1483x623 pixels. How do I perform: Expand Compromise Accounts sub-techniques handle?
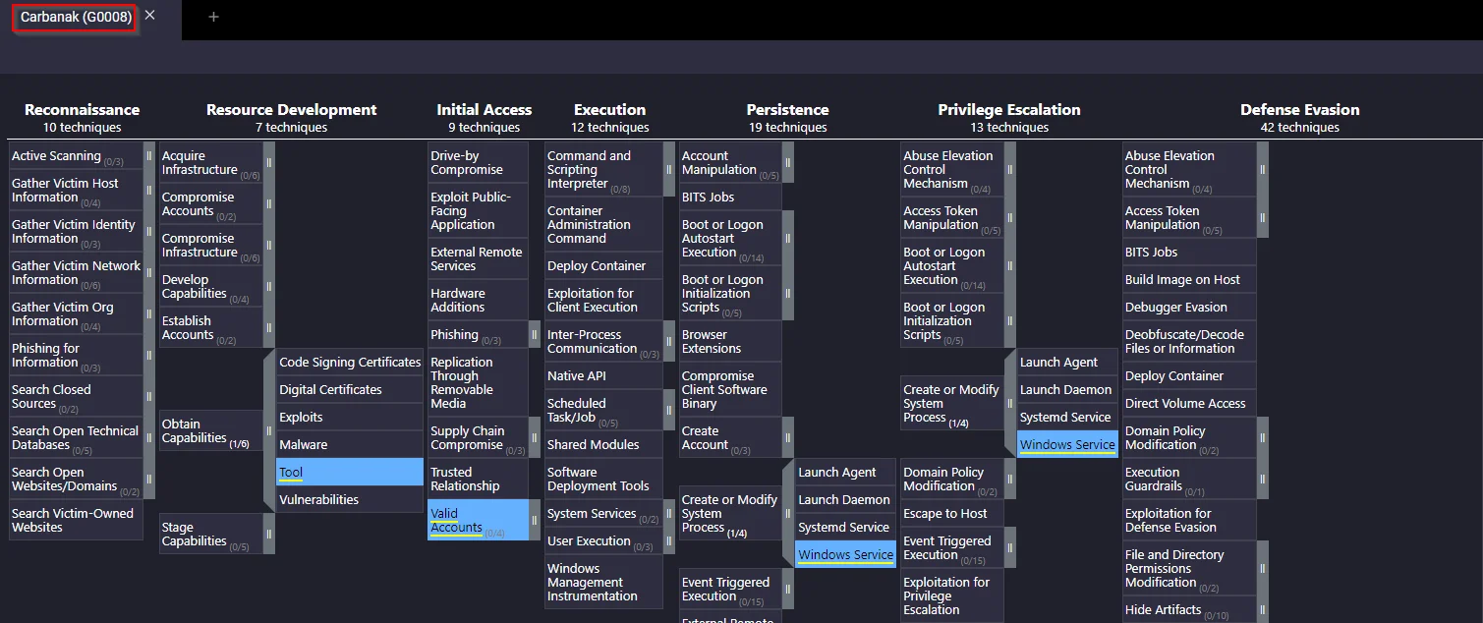coord(269,204)
